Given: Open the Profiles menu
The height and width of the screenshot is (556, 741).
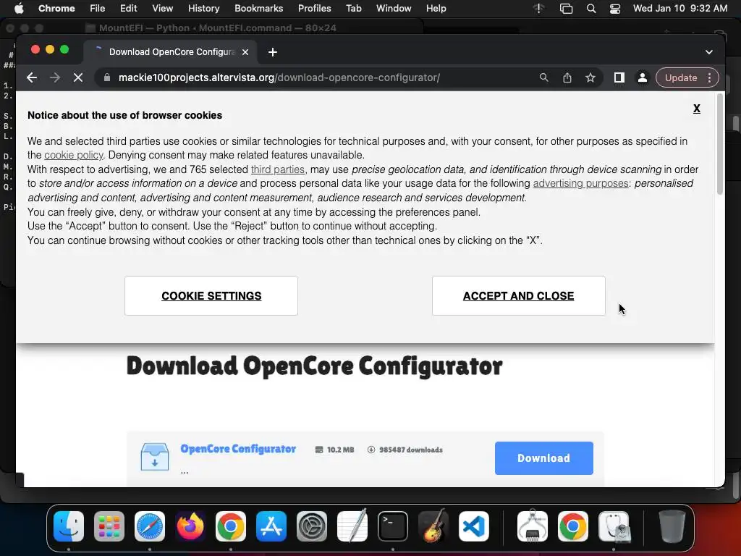Looking at the screenshot, I should [x=314, y=9].
